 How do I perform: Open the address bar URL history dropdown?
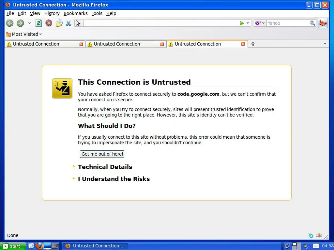coord(248,23)
